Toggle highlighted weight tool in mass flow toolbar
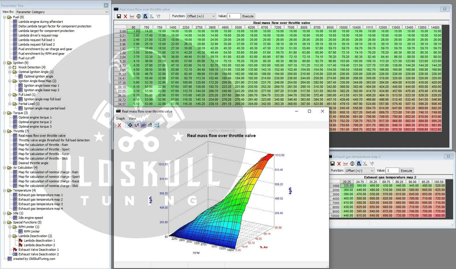This screenshot has width=456, height=269. click(145, 16)
